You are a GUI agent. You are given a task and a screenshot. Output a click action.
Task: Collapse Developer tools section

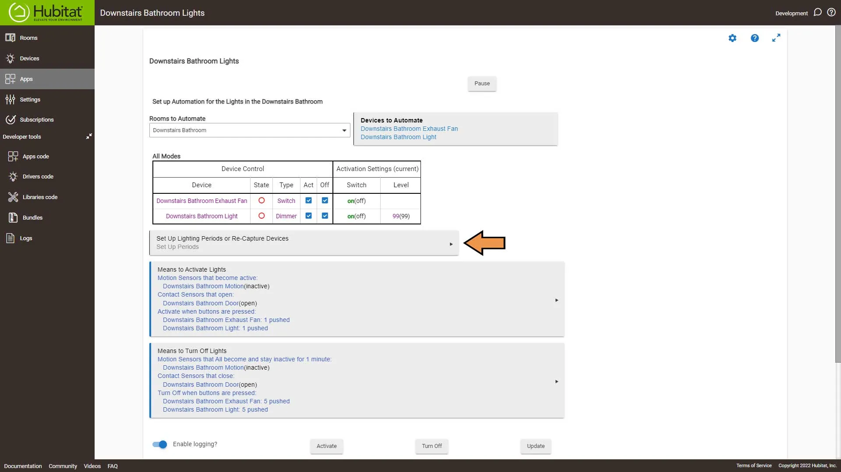pyautogui.click(x=89, y=136)
